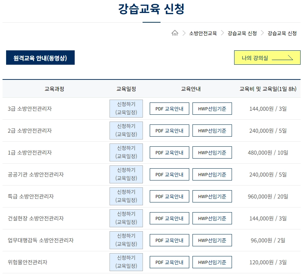Open 원격교육 안내(동영상) video guide
This screenshot has height=274, width=302.
coord(40,58)
